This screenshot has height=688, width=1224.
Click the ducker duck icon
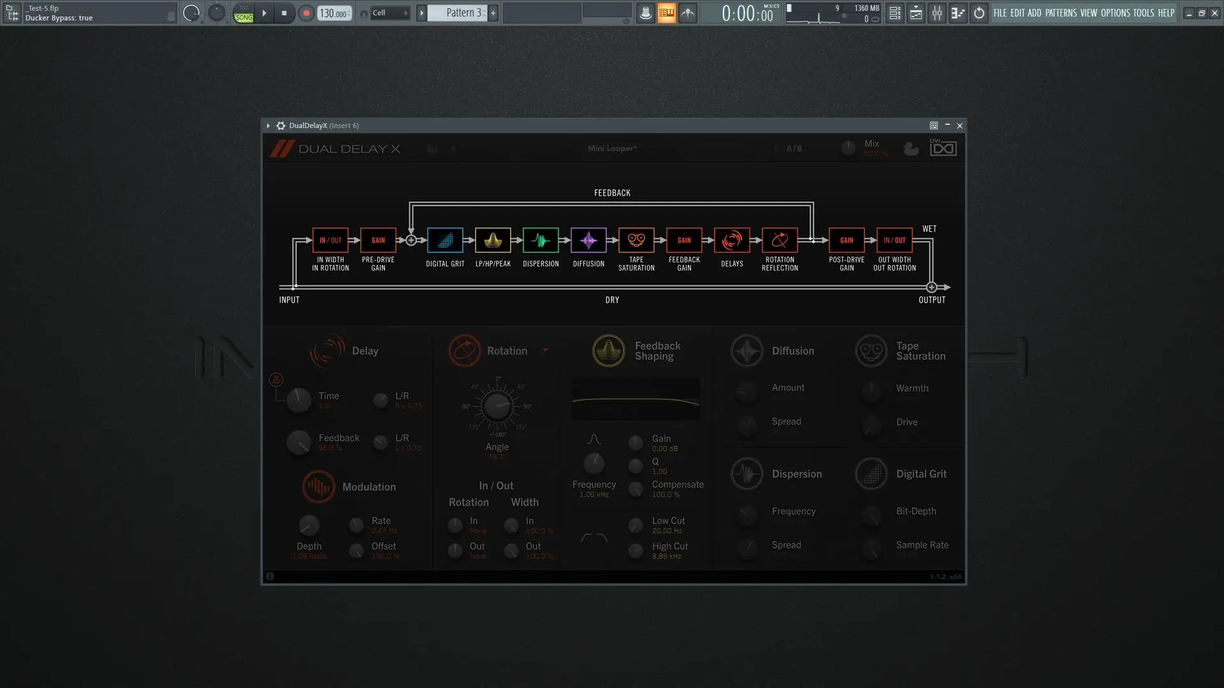click(911, 148)
